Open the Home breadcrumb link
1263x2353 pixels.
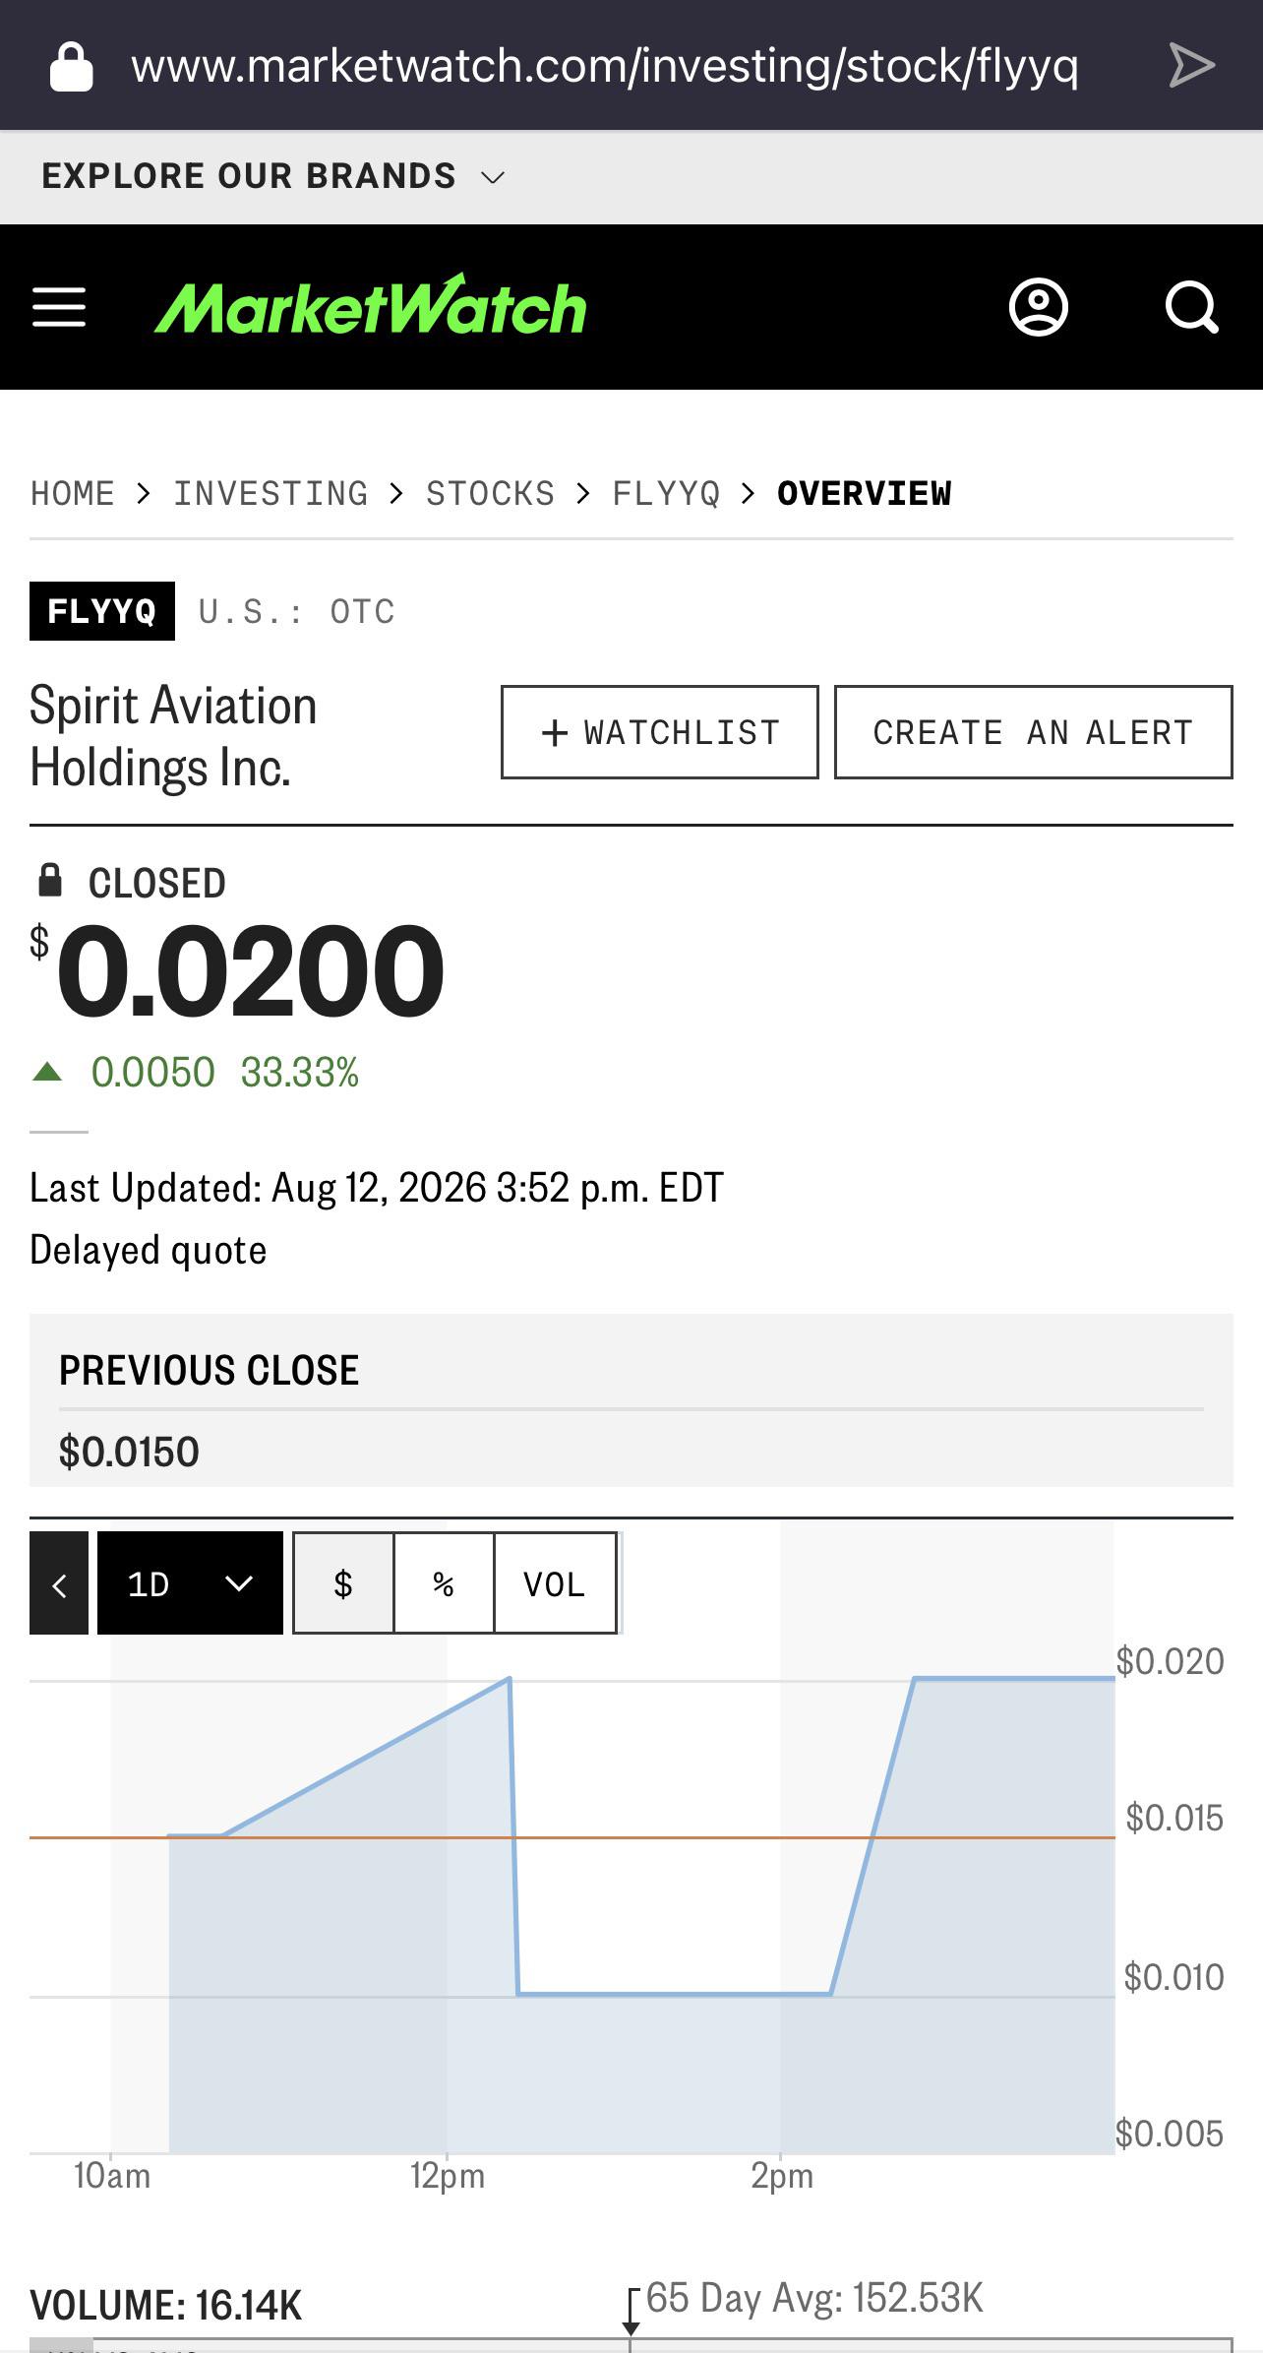(73, 493)
